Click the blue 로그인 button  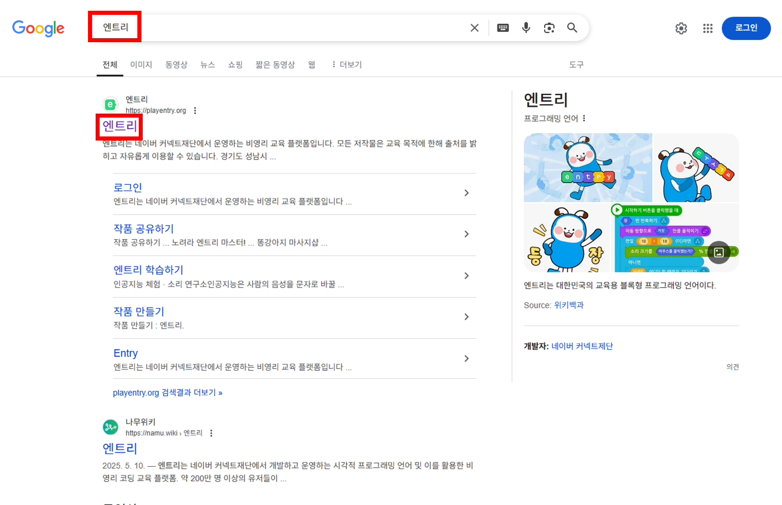746,28
